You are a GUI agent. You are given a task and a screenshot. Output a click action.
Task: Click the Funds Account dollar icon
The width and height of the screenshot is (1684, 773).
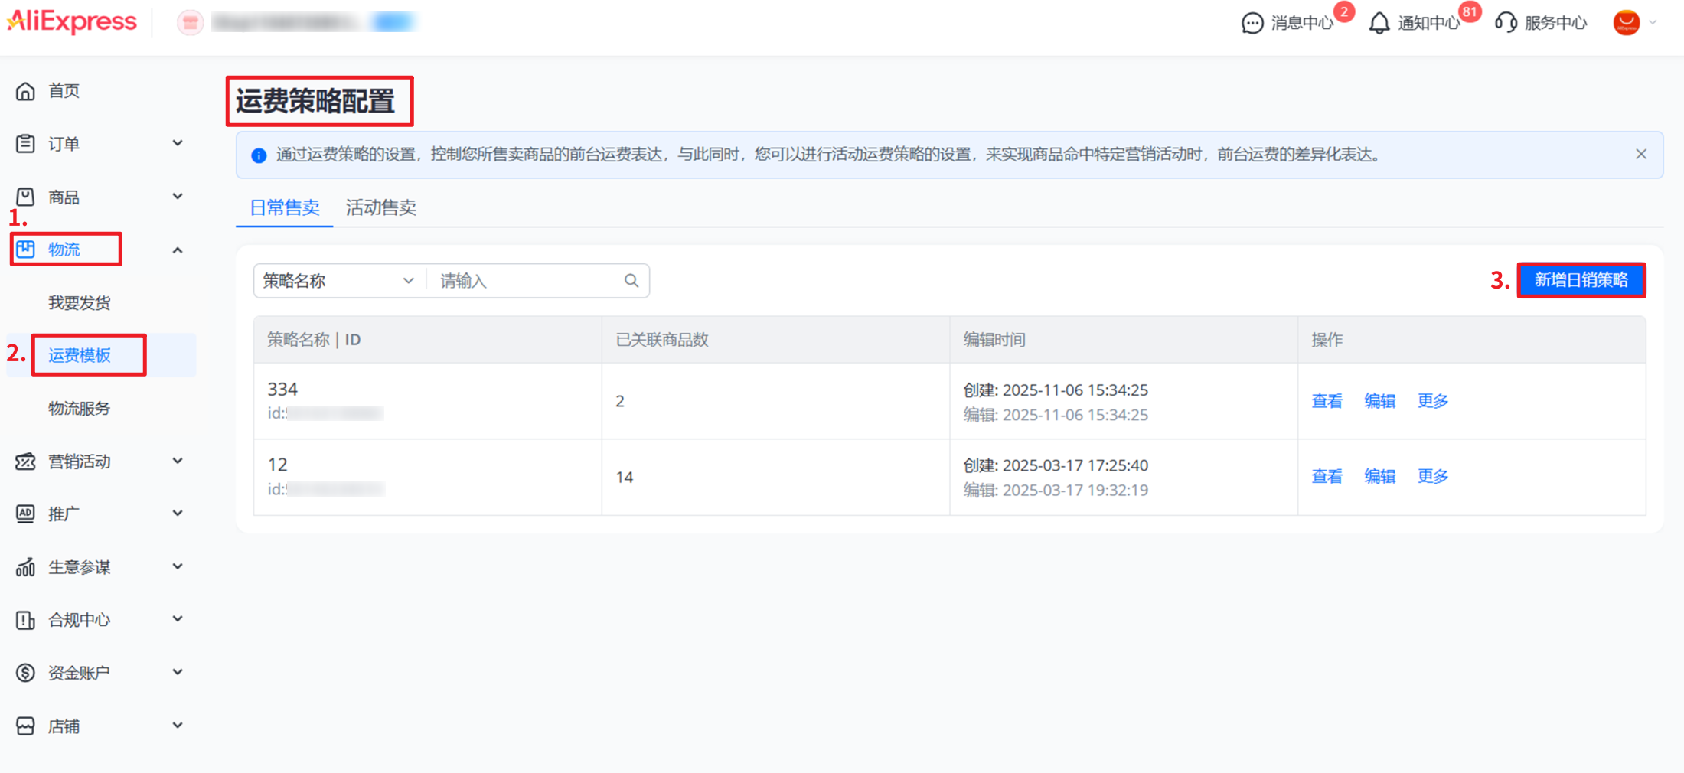[25, 673]
